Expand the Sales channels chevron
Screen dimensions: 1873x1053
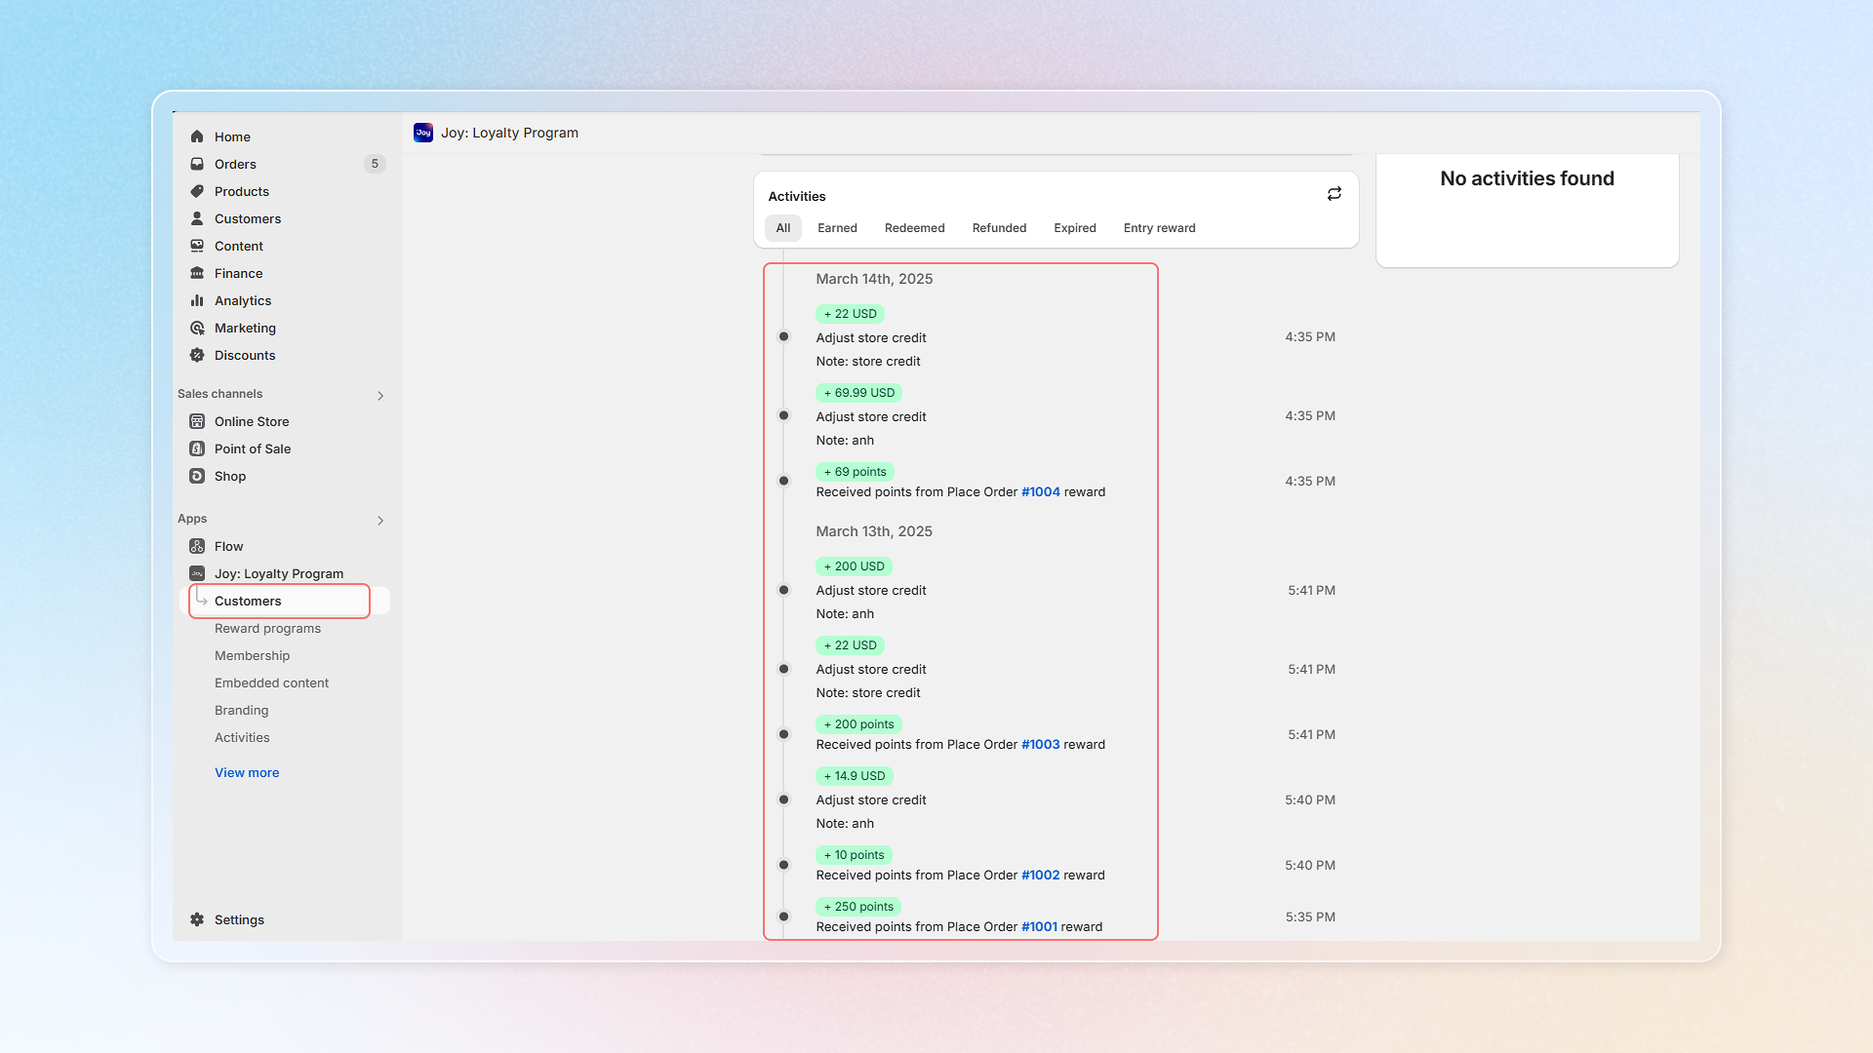pos(380,395)
